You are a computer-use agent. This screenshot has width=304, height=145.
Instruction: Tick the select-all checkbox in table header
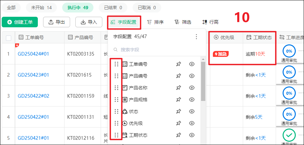click(9, 38)
